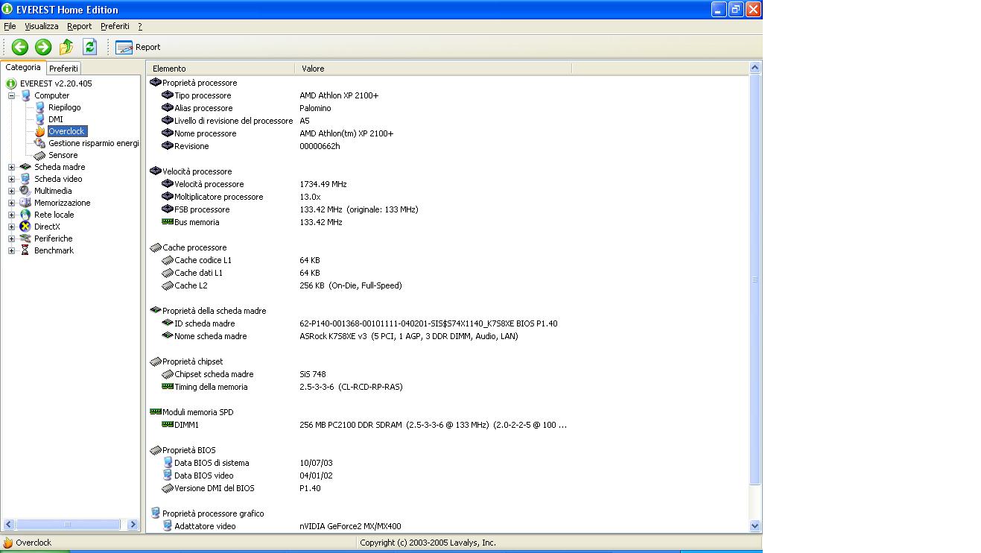Image resolution: width=981 pixels, height=553 pixels.
Task: Open the Report menu
Action: pyautogui.click(x=80, y=26)
